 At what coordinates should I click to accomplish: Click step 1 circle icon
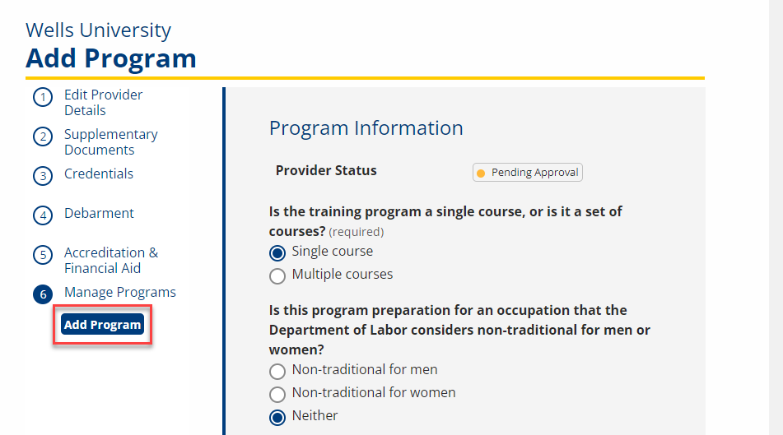43,98
